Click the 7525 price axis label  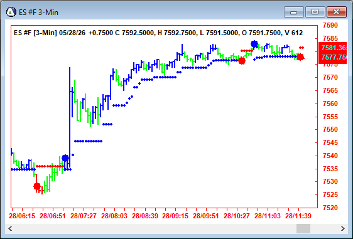(x=330, y=194)
